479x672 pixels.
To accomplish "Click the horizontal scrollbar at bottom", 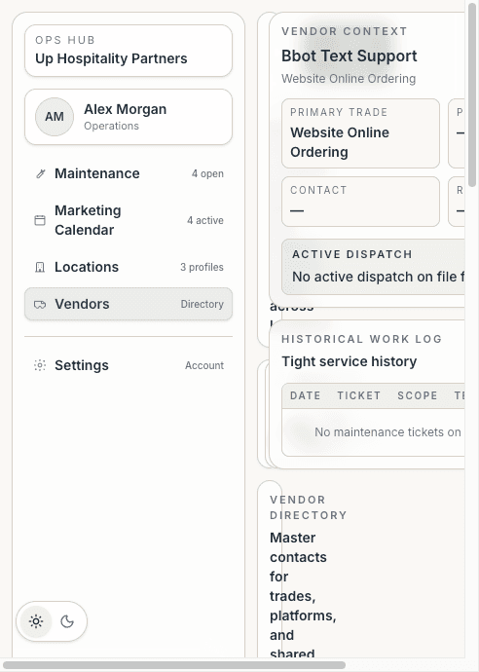I will pos(174,665).
